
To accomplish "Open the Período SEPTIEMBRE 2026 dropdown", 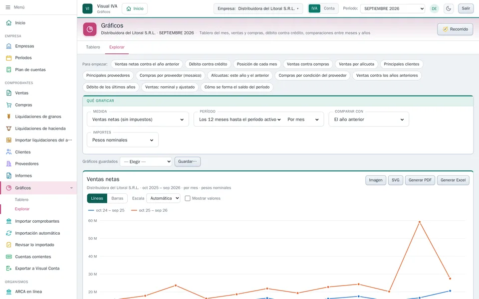I will click(x=393, y=8).
